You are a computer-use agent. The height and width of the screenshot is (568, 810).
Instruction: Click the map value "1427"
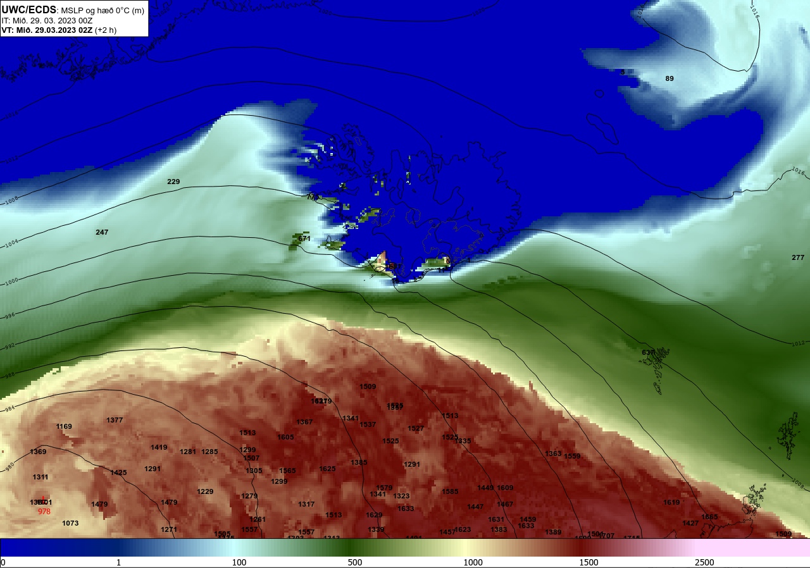[690, 523]
